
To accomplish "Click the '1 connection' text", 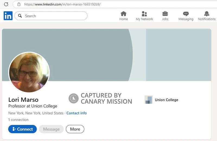I will click(x=18, y=120).
